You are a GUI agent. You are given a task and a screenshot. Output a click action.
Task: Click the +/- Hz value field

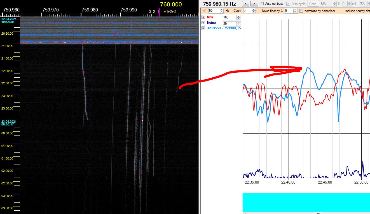click(x=214, y=11)
